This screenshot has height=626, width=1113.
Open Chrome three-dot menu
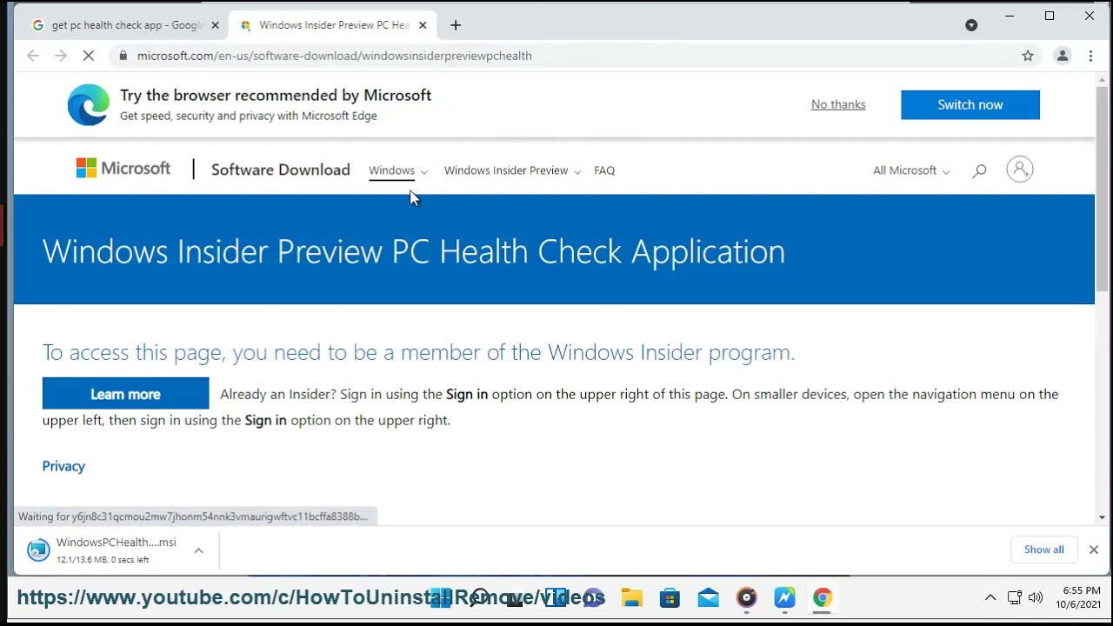pos(1090,56)
